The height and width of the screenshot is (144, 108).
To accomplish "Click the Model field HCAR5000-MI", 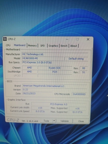I will [43, 58].
